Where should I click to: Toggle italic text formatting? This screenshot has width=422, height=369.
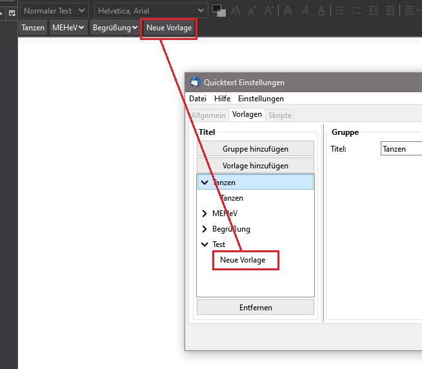pos(304,11)
